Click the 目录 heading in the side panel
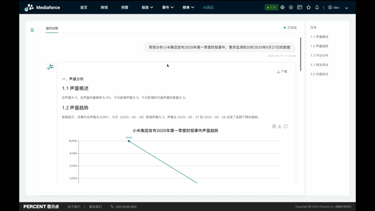Screen dimensions: 375x211 [x=313, y=27]
